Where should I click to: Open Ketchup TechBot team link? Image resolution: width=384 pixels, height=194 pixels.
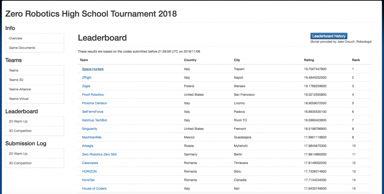point(94,120)
